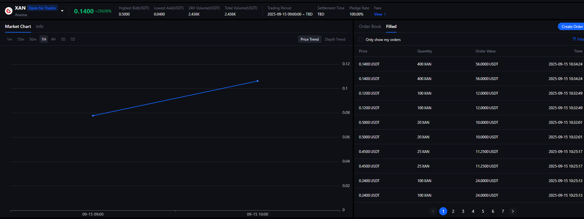Click the 09-15 10:00 chart data point

click(257, 81)
